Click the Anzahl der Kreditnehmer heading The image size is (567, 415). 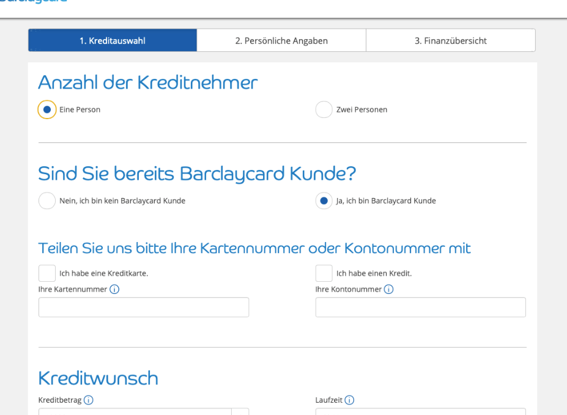point(148,83)
